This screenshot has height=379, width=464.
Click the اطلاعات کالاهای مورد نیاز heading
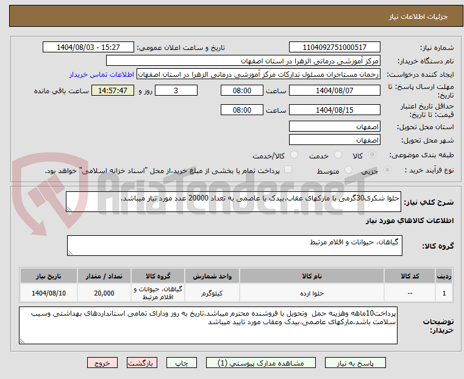(410, 221)
